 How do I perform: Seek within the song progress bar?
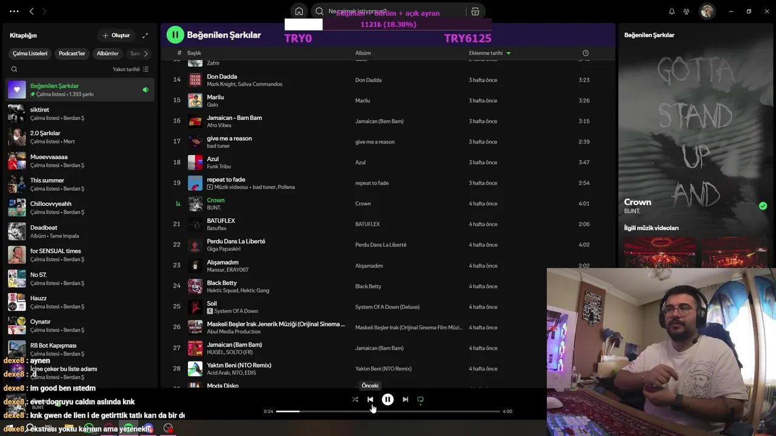click(x=387, y=411)
